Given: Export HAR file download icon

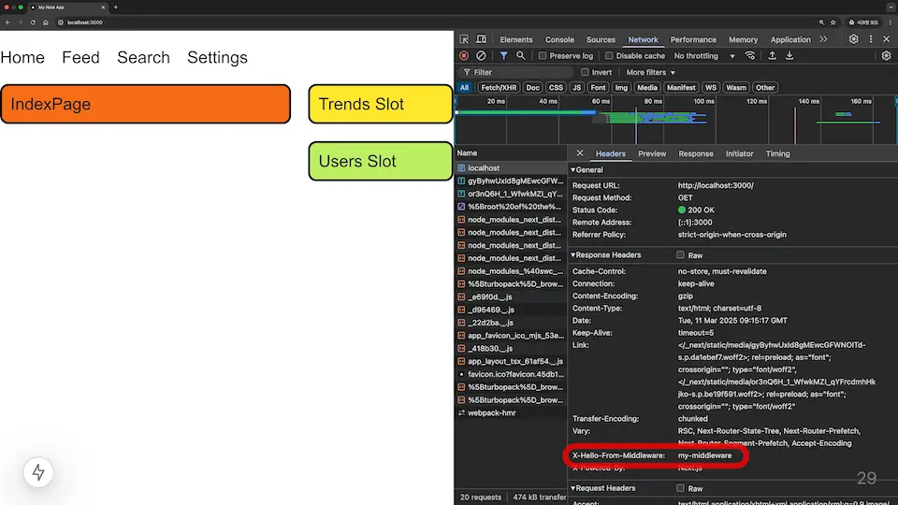Looking at the screenshot, I should pos(789,55).
